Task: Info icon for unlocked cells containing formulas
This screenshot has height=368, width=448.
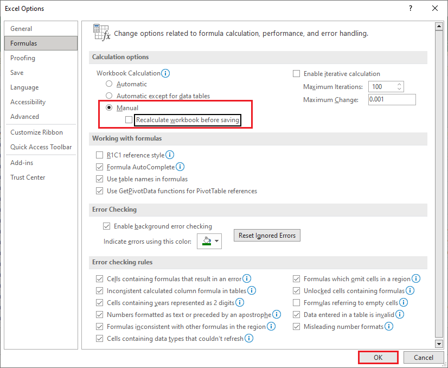Action: point(410,290)
